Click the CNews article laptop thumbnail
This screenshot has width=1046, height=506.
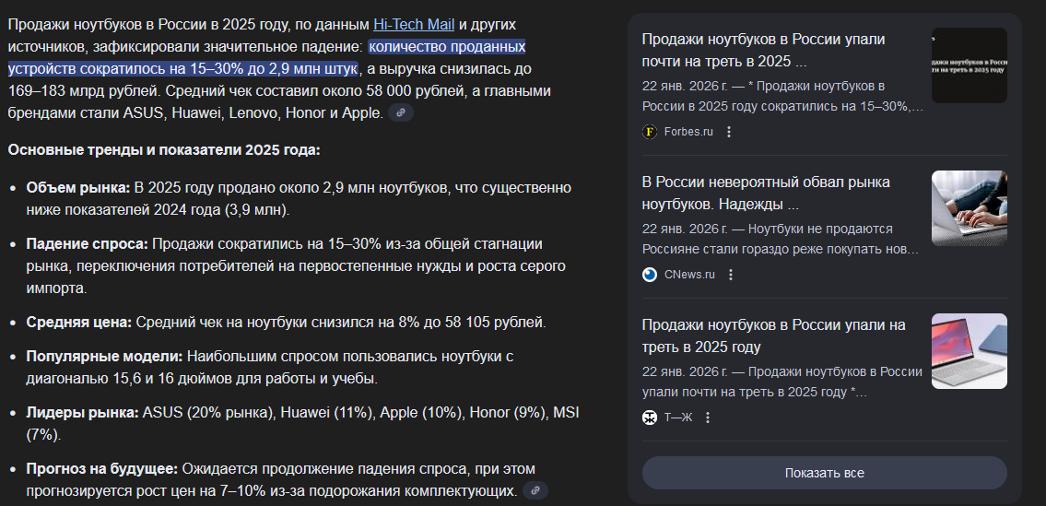coord(969,208)
